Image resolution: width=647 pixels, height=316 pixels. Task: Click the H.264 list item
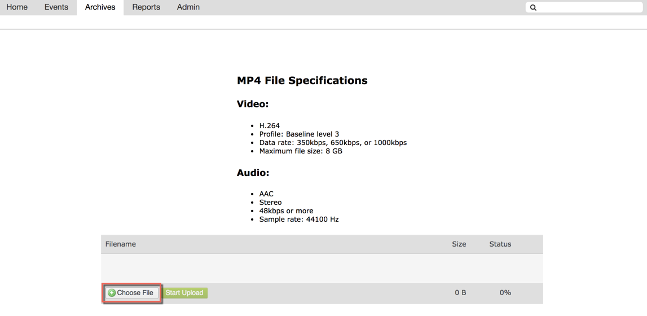pos(270,126)
